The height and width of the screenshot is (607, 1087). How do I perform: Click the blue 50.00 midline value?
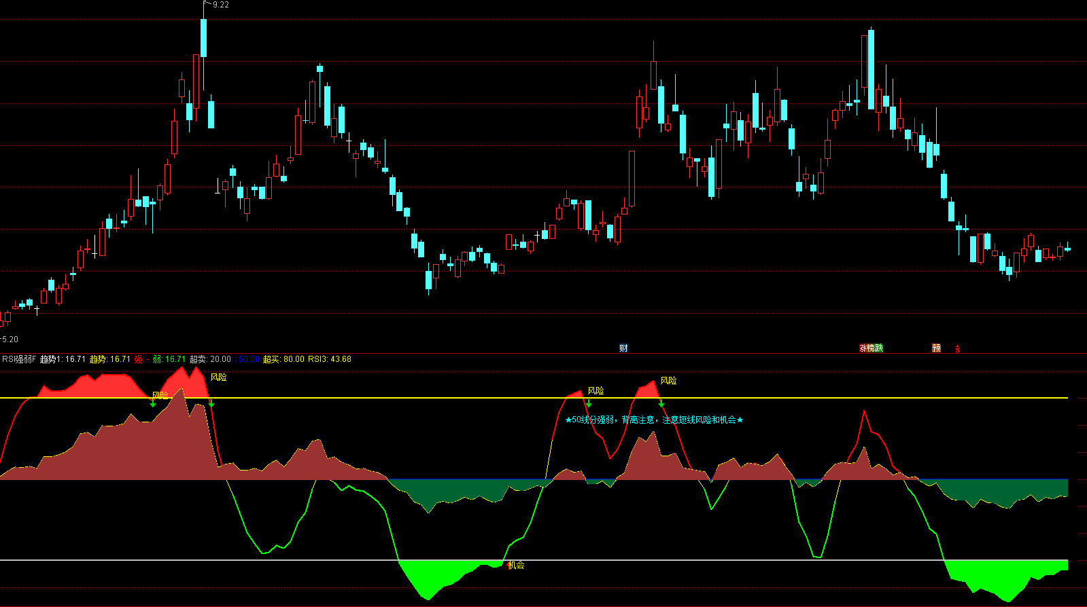249,359
